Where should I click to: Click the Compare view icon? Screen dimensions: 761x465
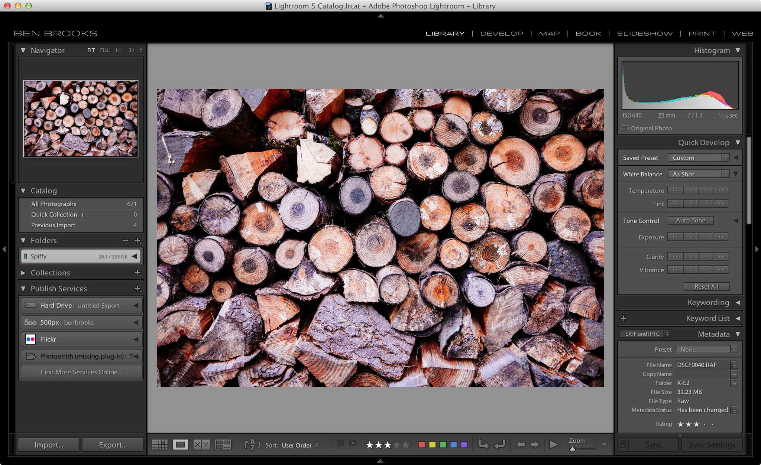201,444
